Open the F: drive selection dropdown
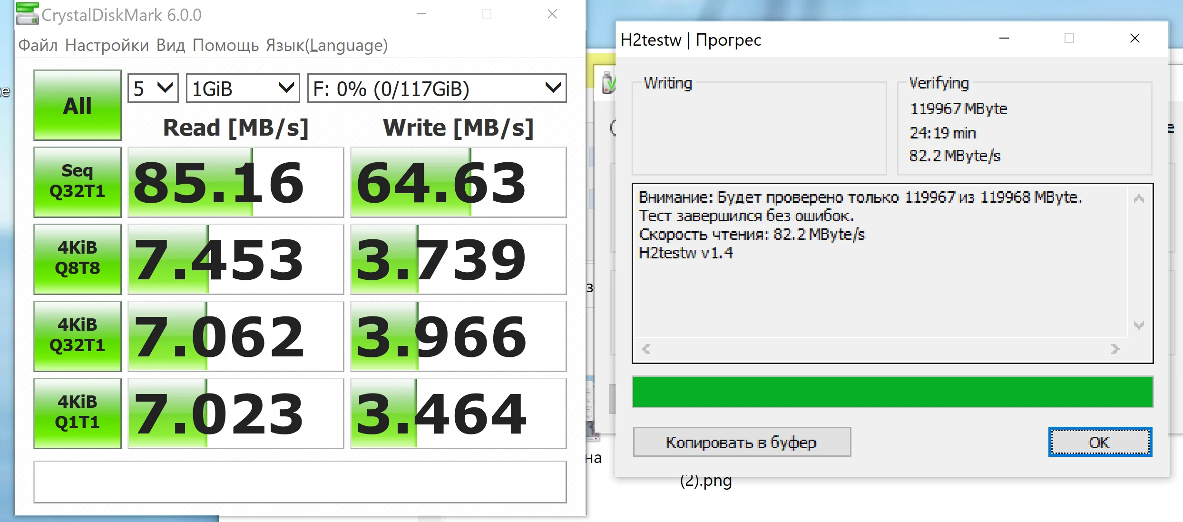 437,89
